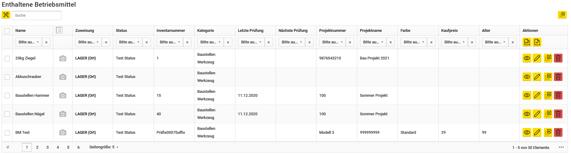Select the Baustellen Hammer row checkbox
571x155 pixels.
click(7, 96)
